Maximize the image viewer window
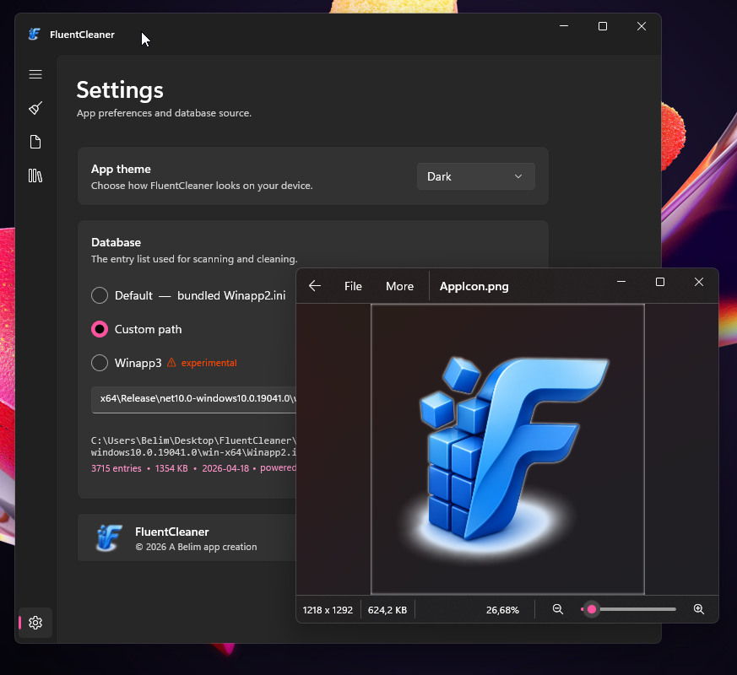 (660, 282)
